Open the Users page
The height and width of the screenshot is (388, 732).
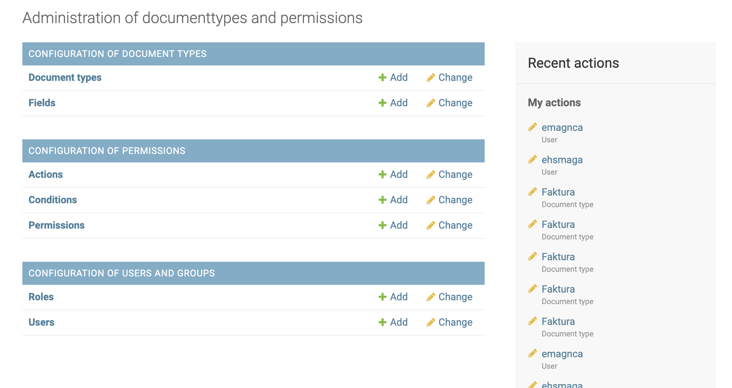pyautogui.click(x=42, y=322)
